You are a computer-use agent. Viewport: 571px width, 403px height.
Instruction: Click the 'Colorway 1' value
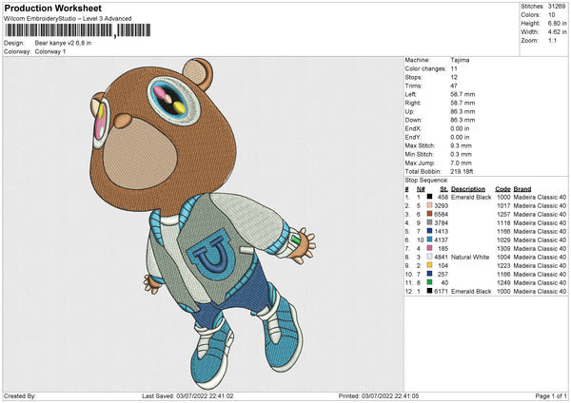[x=50, y=51]
